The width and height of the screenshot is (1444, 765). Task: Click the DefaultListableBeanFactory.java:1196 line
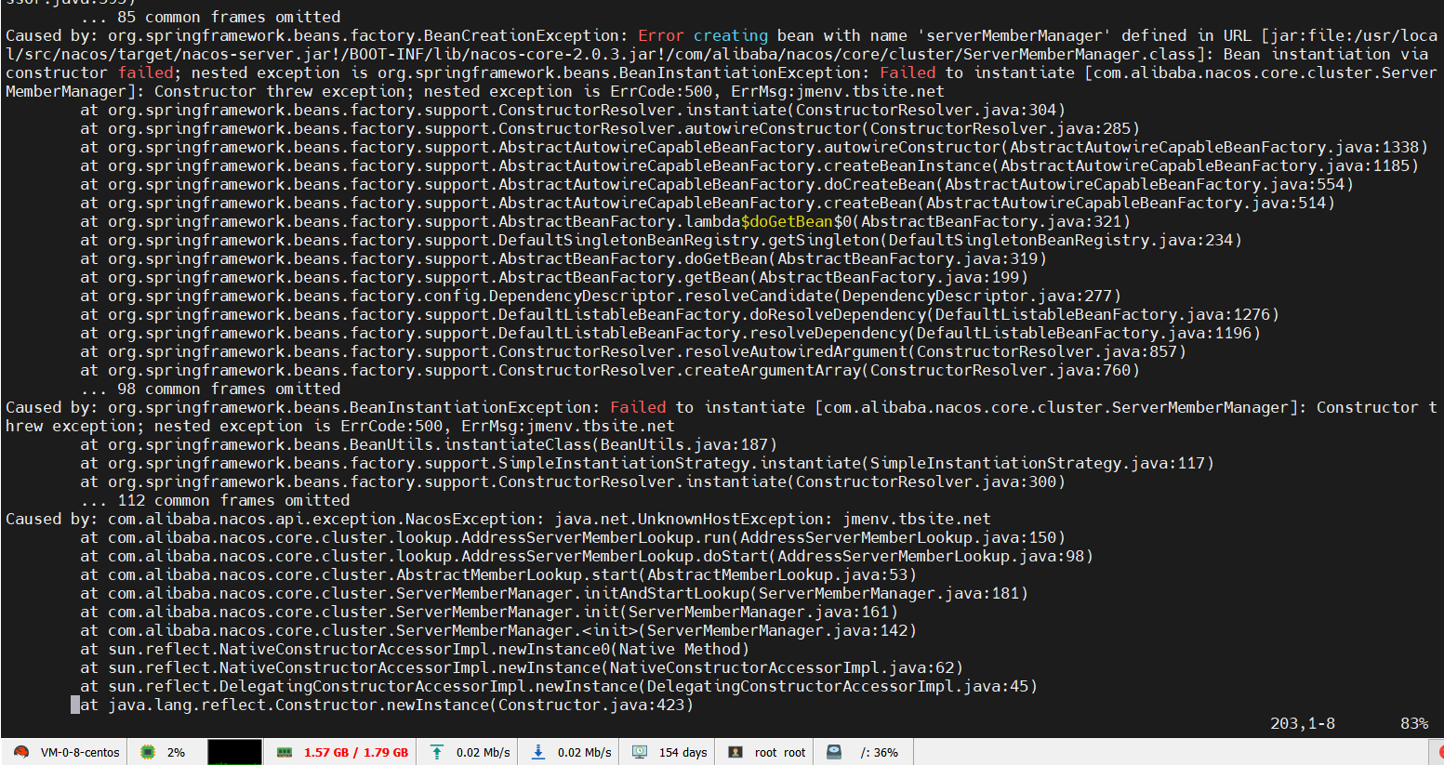click(x=670, y=333)
